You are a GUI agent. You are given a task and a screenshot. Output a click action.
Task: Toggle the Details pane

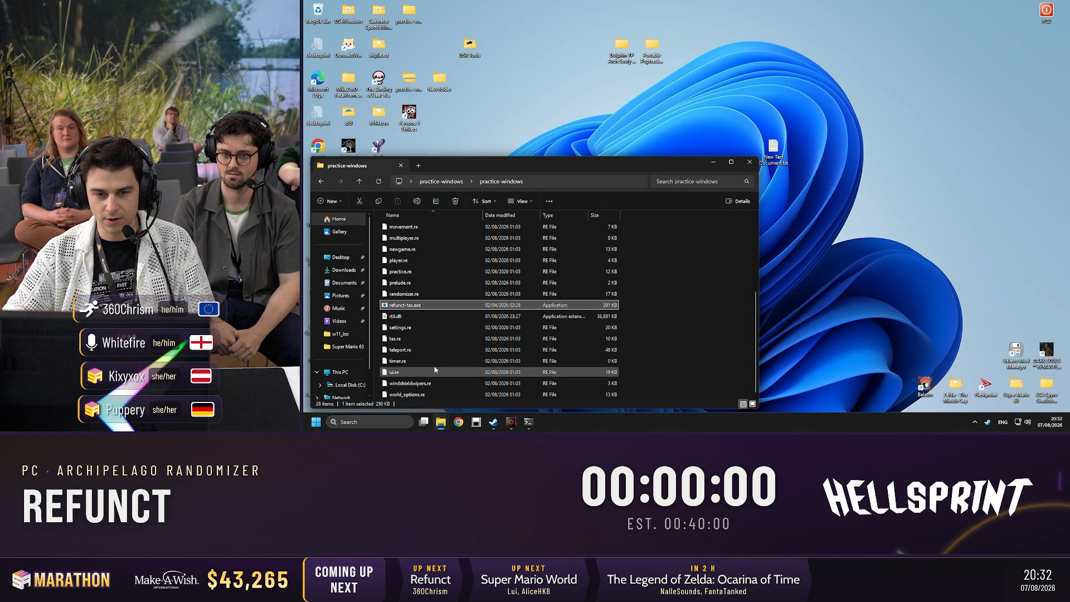[x=738, y=201]
